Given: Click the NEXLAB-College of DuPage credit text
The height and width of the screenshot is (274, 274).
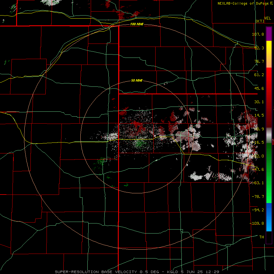Looking at the screenshot, I should (244, 3).
